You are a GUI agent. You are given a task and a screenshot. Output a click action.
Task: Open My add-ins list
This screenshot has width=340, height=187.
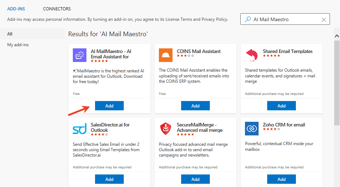pos(18,45)
